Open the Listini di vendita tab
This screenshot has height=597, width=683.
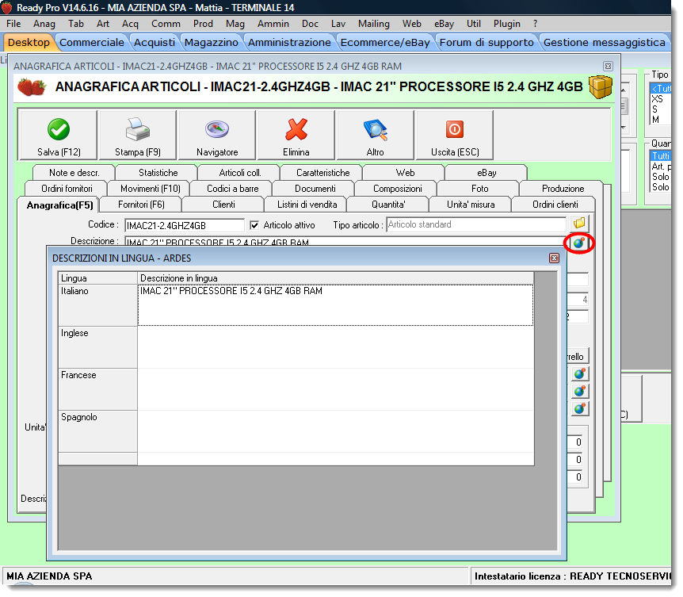(307, 205)
